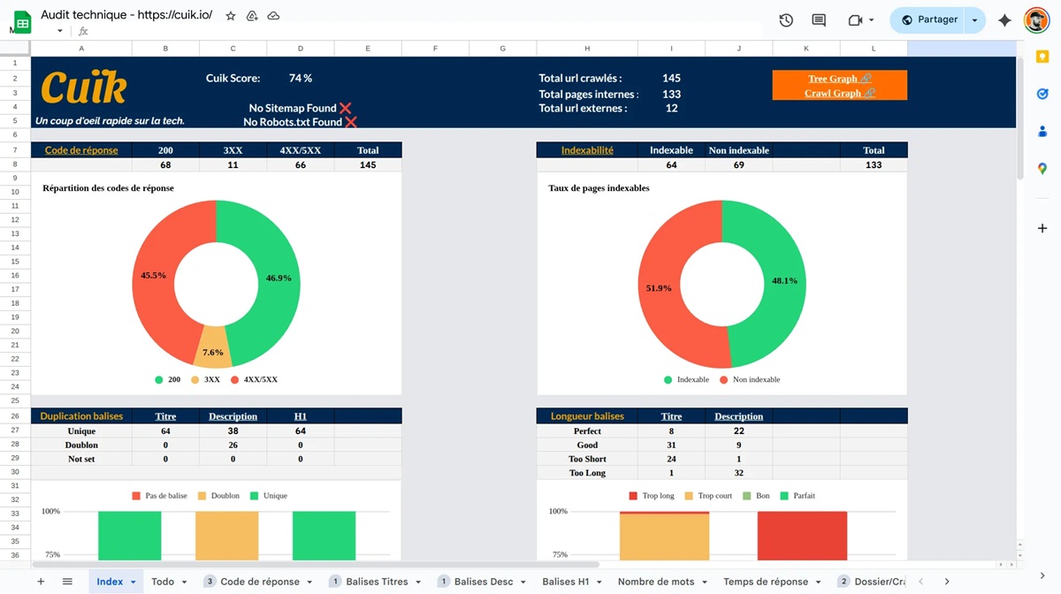Open Code de réponse tab dropdown
The image size is (1061, 594).
click(309, 582)
